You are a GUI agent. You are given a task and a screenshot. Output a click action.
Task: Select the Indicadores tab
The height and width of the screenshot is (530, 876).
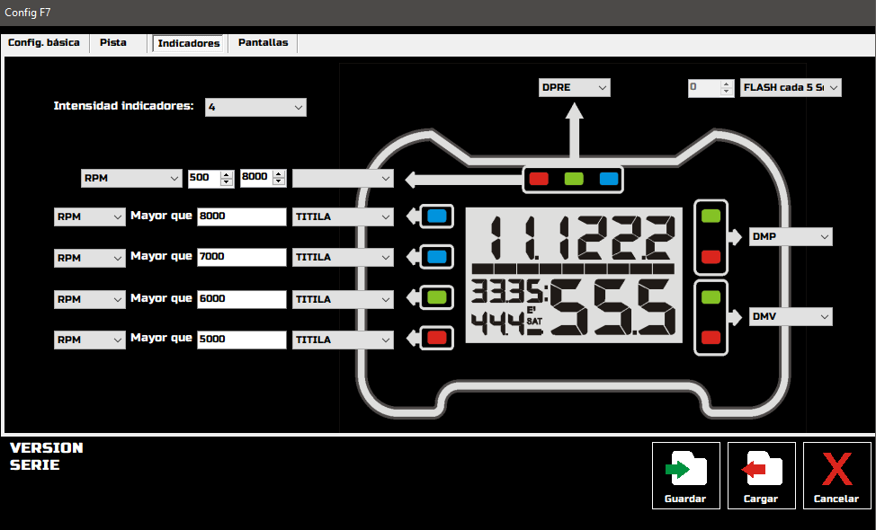pos(189,43)
